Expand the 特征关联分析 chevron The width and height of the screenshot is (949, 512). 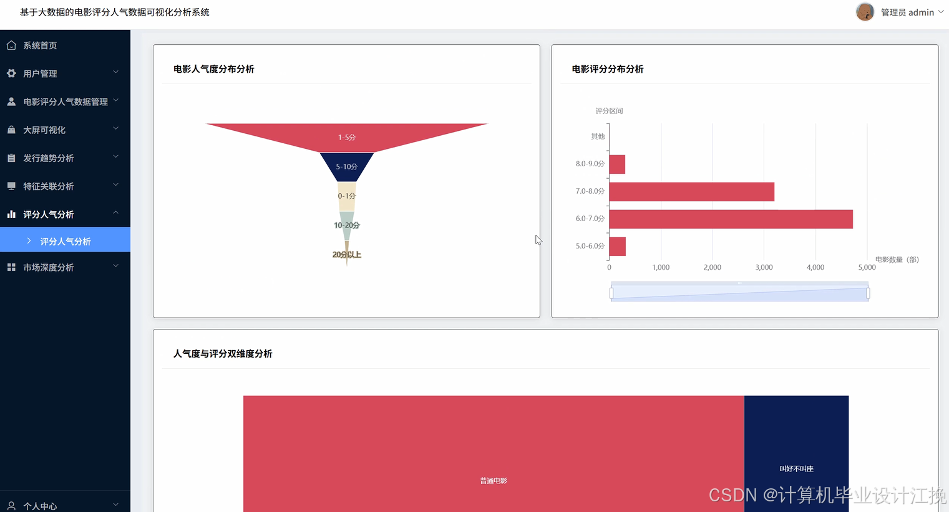coord(116,185)
